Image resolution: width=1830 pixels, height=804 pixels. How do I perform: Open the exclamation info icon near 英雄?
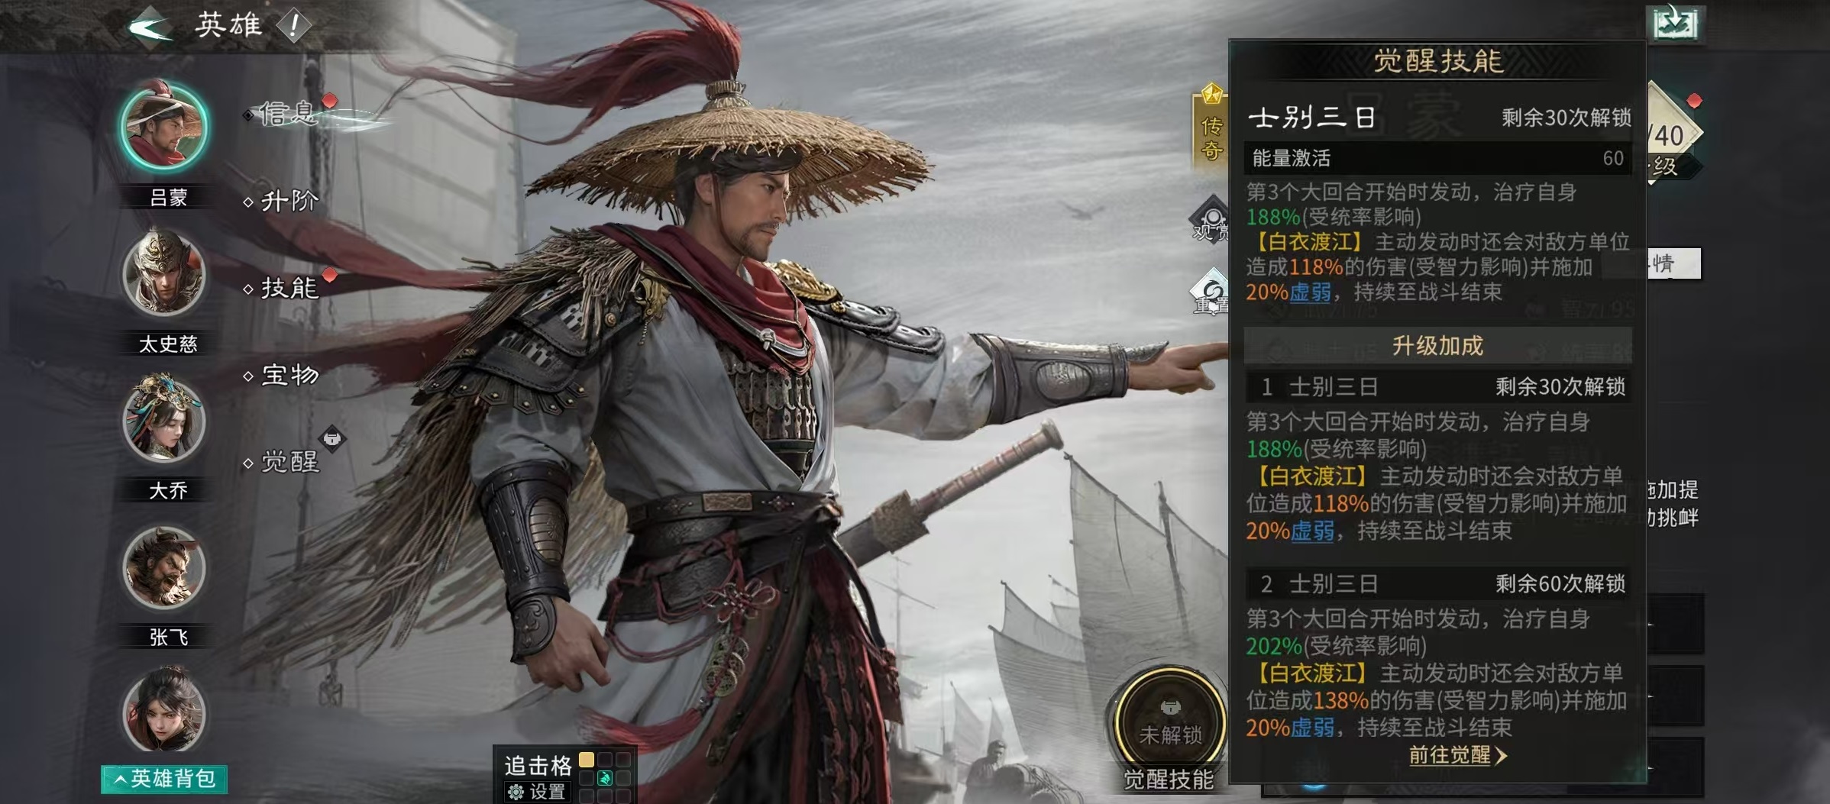[x=293, y=26]
